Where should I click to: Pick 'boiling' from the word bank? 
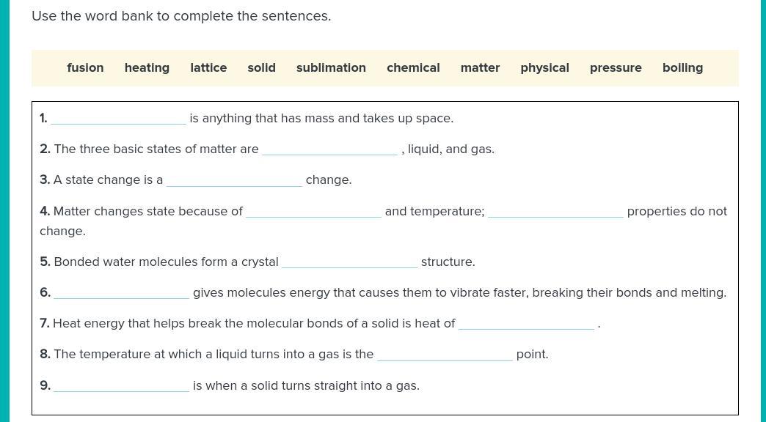coord(682,68)
